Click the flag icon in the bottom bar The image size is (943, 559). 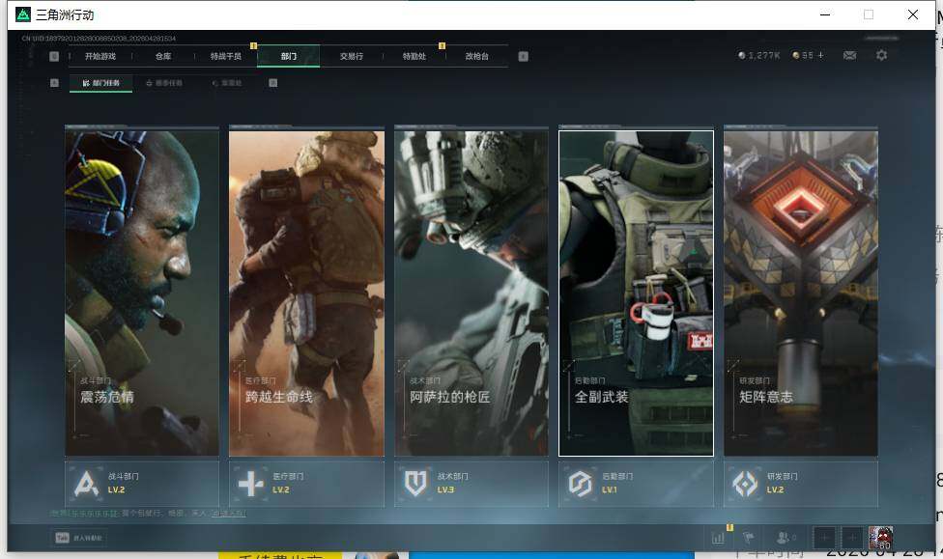(x=749, y=538)
